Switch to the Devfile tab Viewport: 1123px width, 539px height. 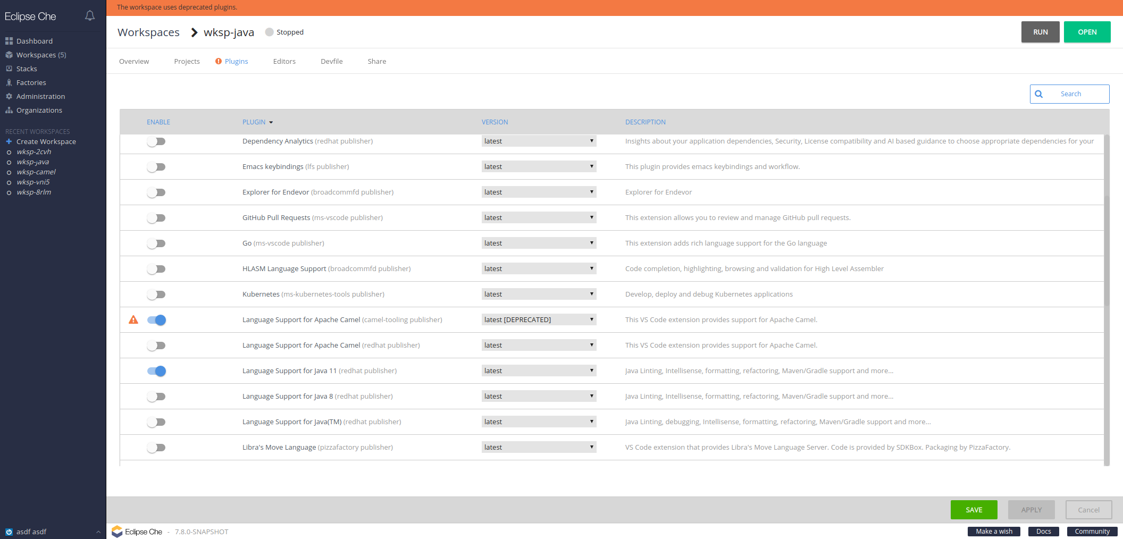331,61
